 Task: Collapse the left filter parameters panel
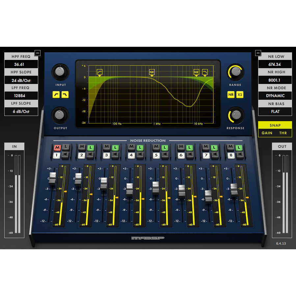(38, 53)
